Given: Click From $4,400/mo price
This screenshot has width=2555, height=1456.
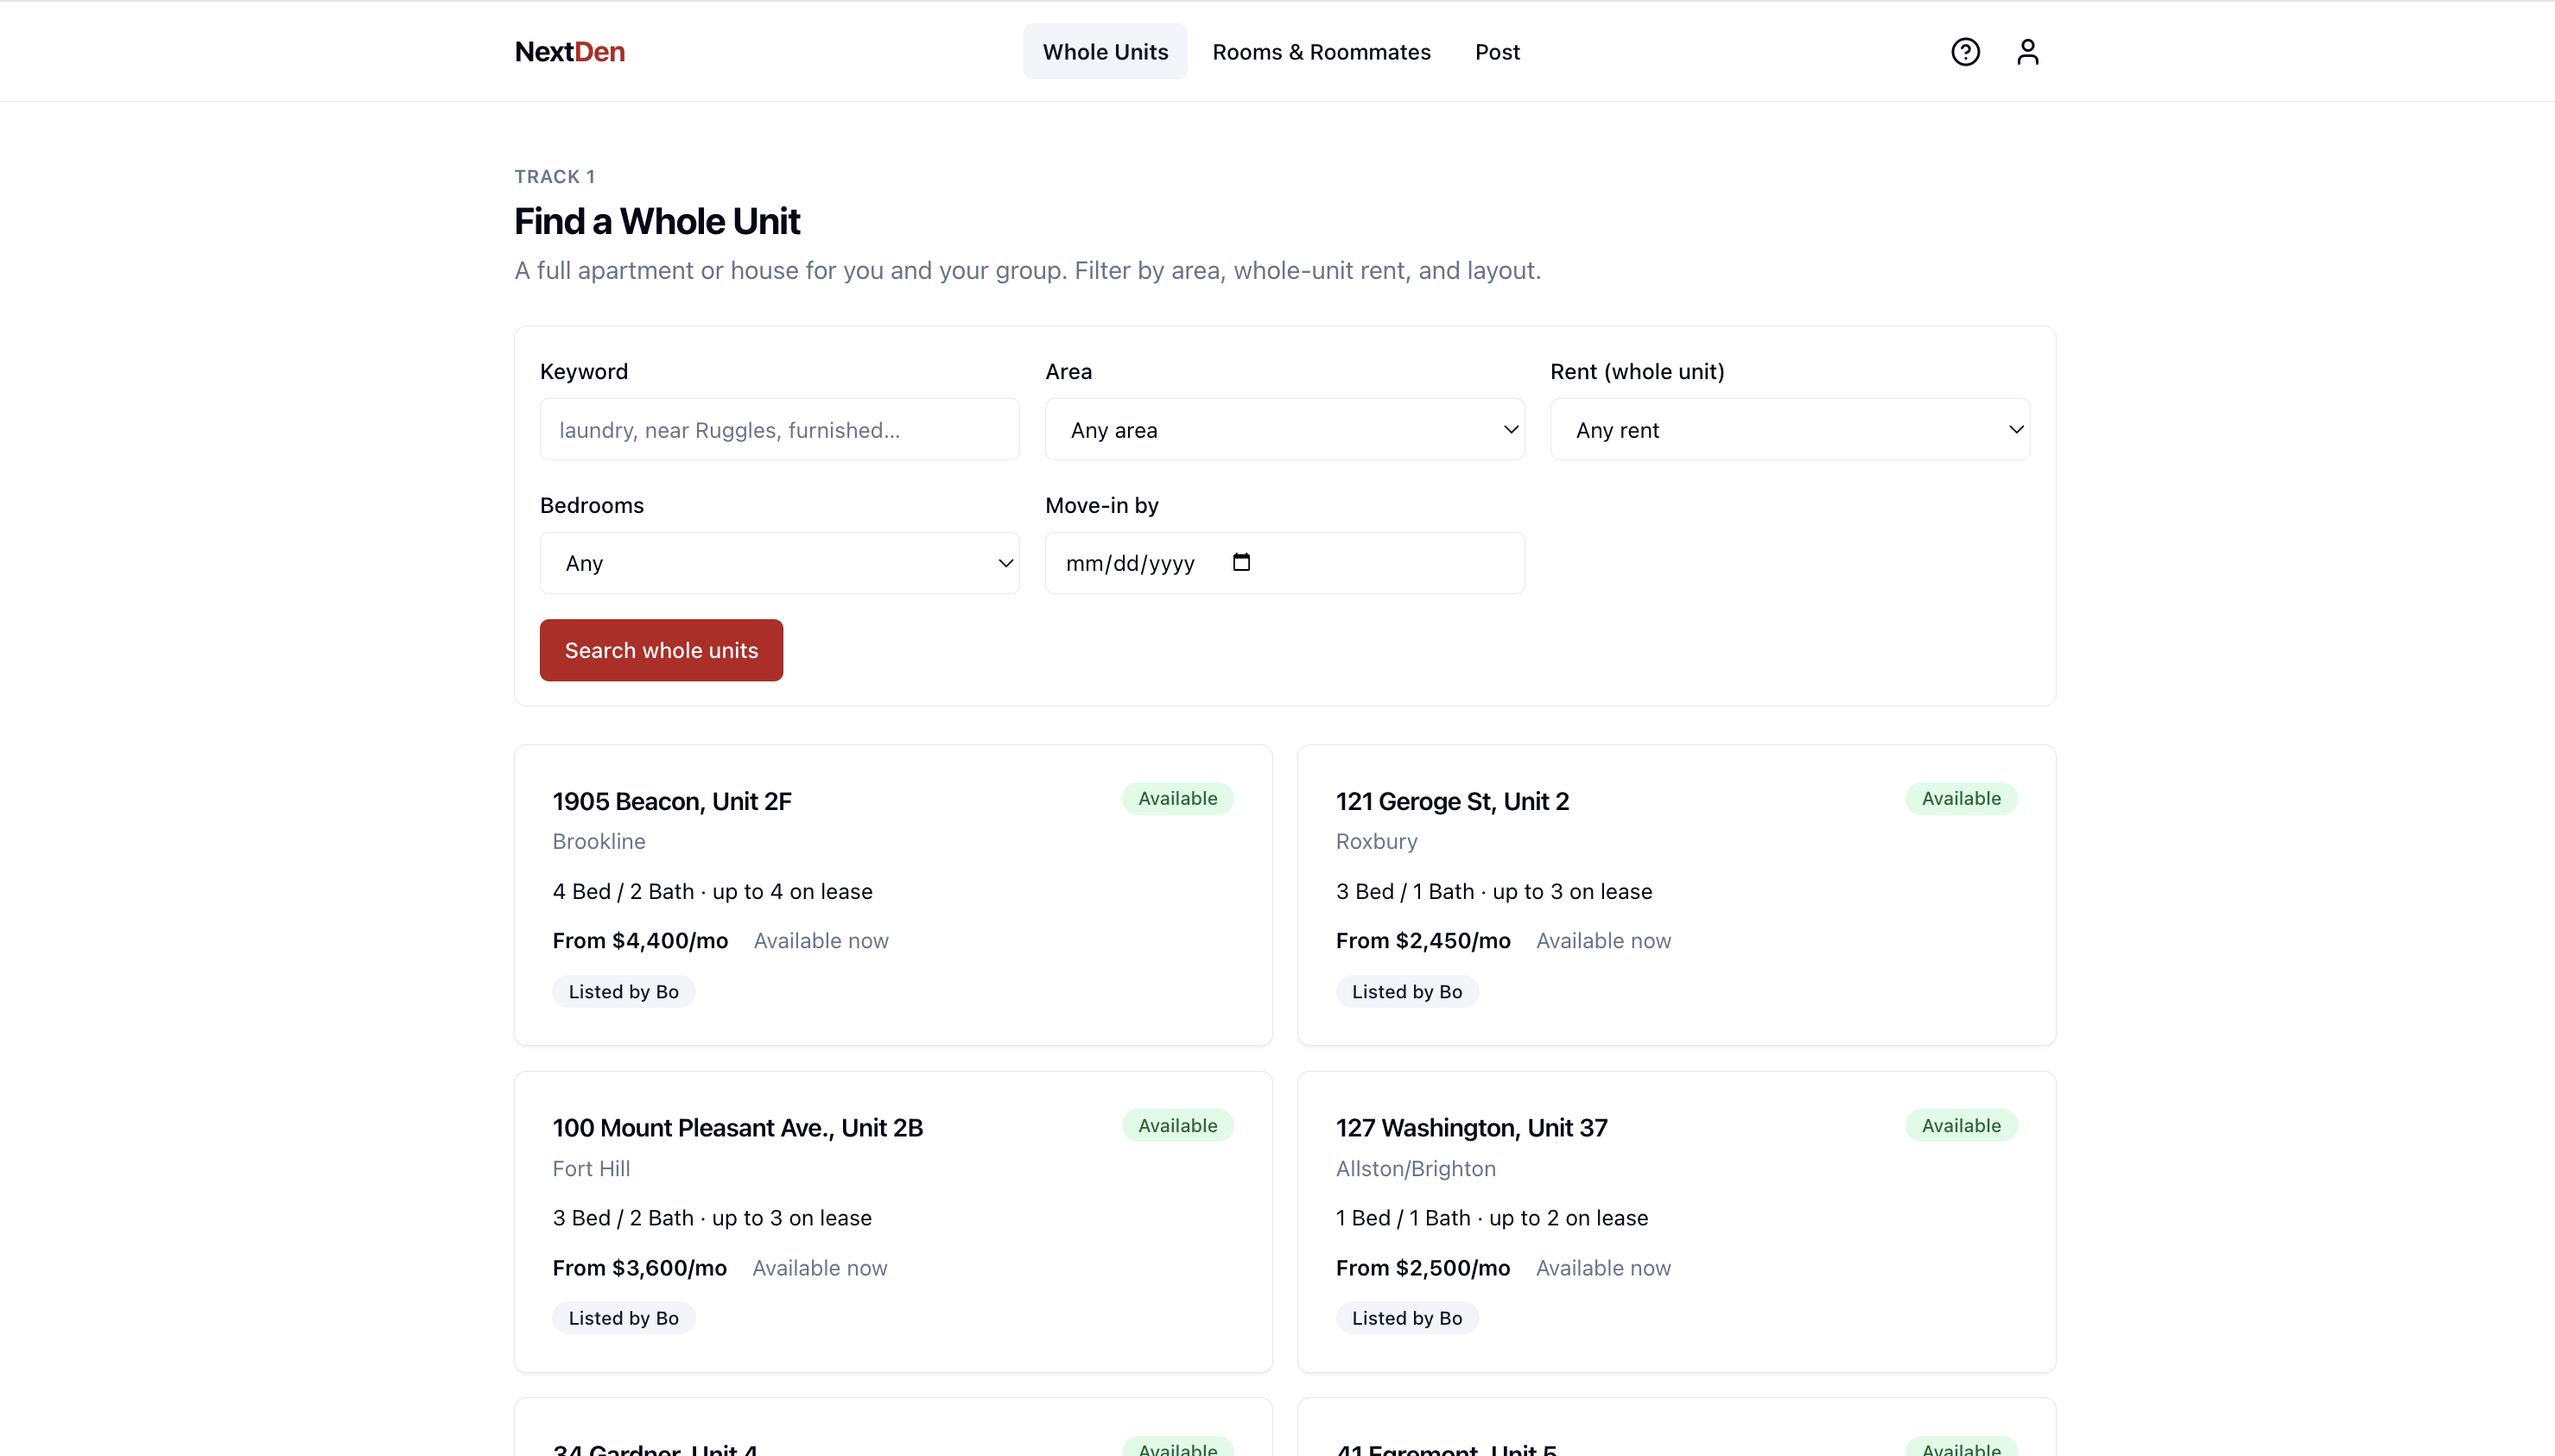Looking at the screenshot, I should (640, 941).
